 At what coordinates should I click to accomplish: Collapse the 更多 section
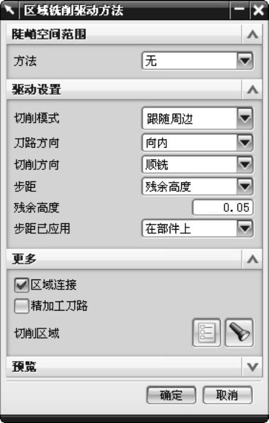[252, 259]
